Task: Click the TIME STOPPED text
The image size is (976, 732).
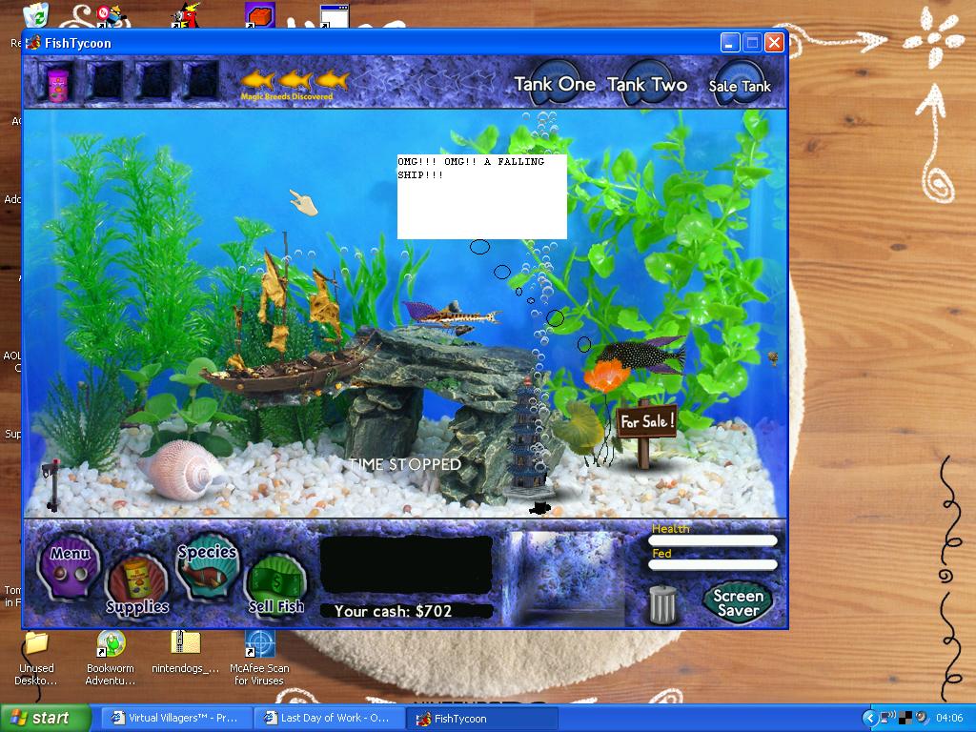Action: (x=404, y=464)
